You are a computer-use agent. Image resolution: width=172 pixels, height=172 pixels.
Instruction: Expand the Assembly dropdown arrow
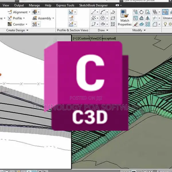tap(53, 18)
